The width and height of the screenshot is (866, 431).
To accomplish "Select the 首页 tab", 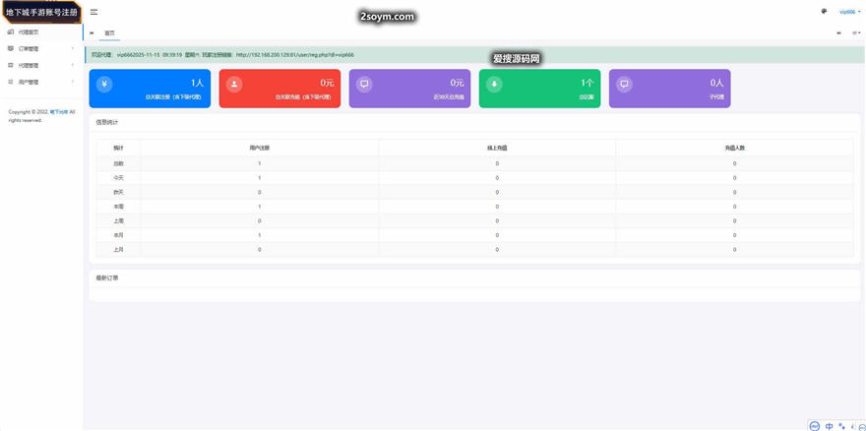I will (x=109, y=32).
